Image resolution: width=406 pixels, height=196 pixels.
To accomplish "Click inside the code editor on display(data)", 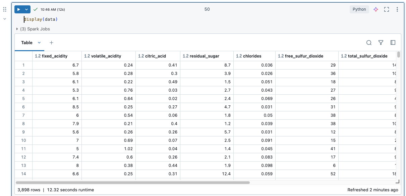I will [41, 19].
